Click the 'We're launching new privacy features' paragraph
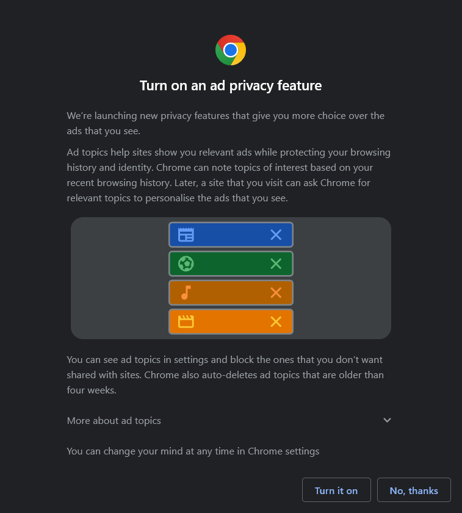Screen dimensions: 462x513 [x=226, y=123]
